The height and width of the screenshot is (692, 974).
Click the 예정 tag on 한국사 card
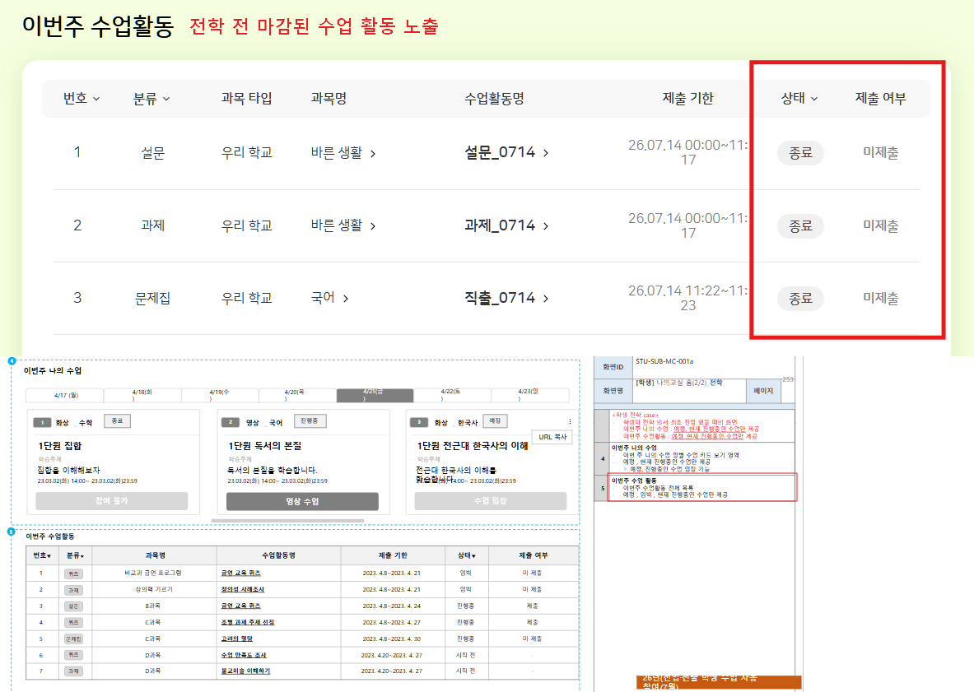click(x=495, y=420)
